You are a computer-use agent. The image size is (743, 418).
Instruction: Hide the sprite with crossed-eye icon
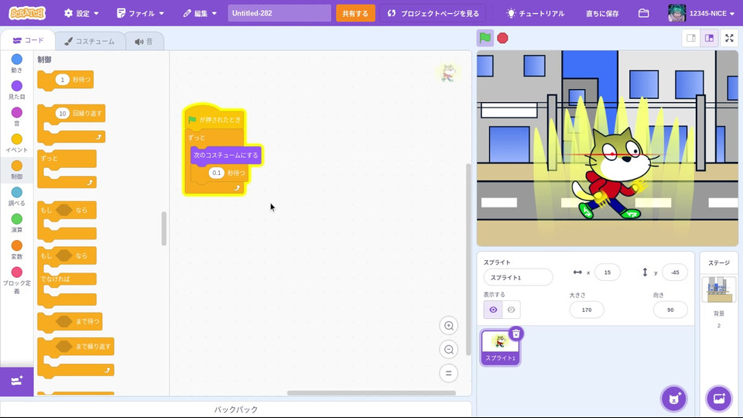(x=512, y=310)
